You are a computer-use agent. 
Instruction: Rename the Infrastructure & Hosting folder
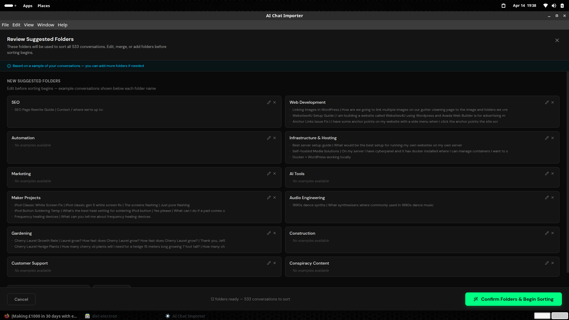coord(547,138)
